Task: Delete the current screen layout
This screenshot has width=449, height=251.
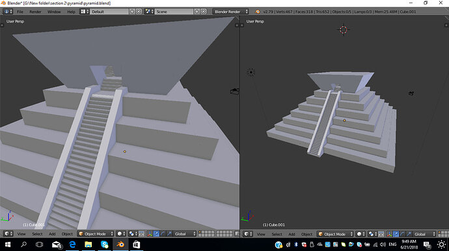Action: tap(139, 12)
